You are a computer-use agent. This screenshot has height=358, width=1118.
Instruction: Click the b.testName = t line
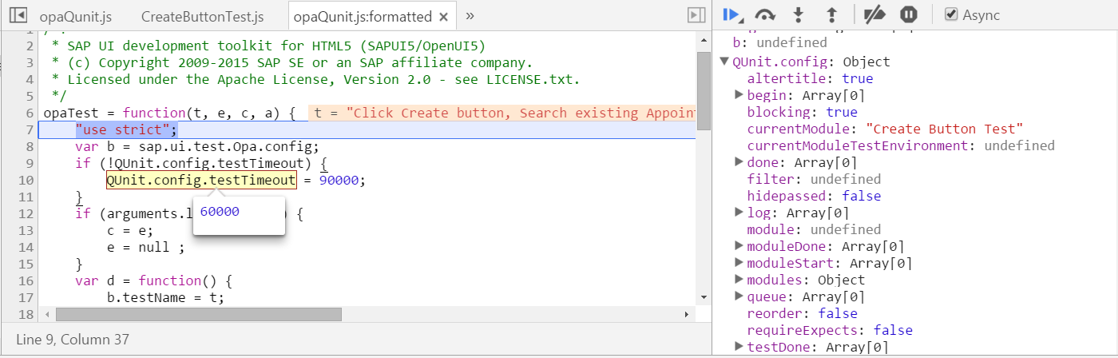pyautogui.click(x=166, y=298)
